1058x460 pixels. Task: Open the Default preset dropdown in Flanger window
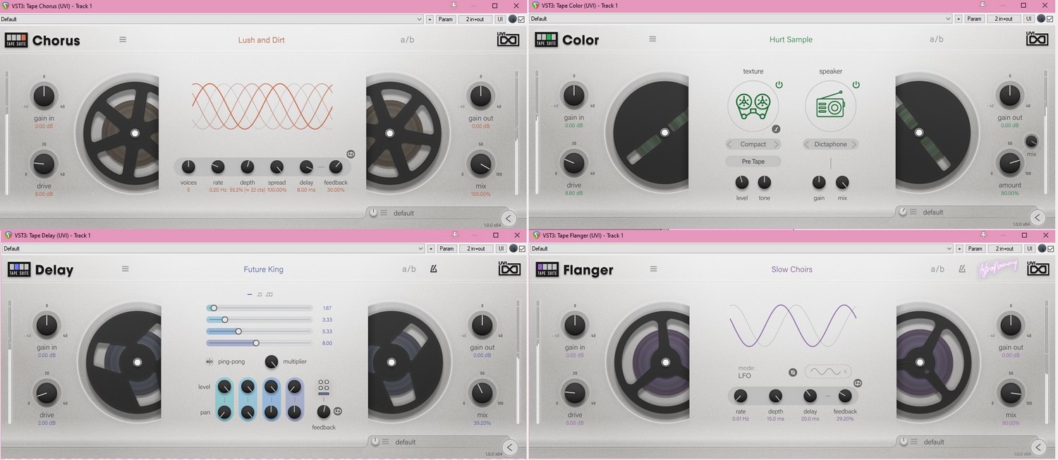click(x=741, y=248)
